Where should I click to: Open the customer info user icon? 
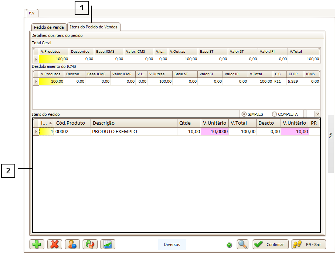[72, 244]
